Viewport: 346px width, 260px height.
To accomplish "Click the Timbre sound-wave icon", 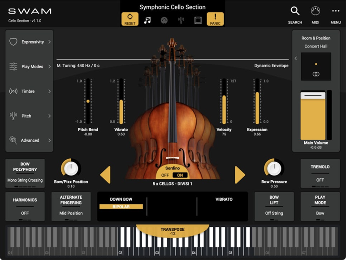I will click(13, 91).
